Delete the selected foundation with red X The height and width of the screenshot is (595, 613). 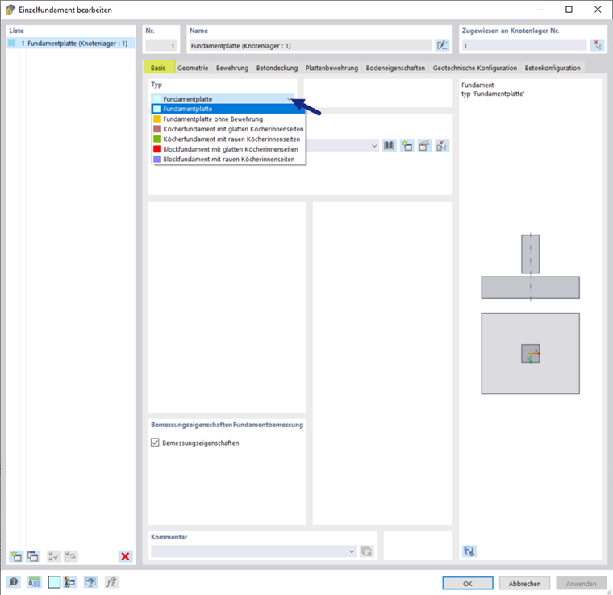[x=125, y=556]
